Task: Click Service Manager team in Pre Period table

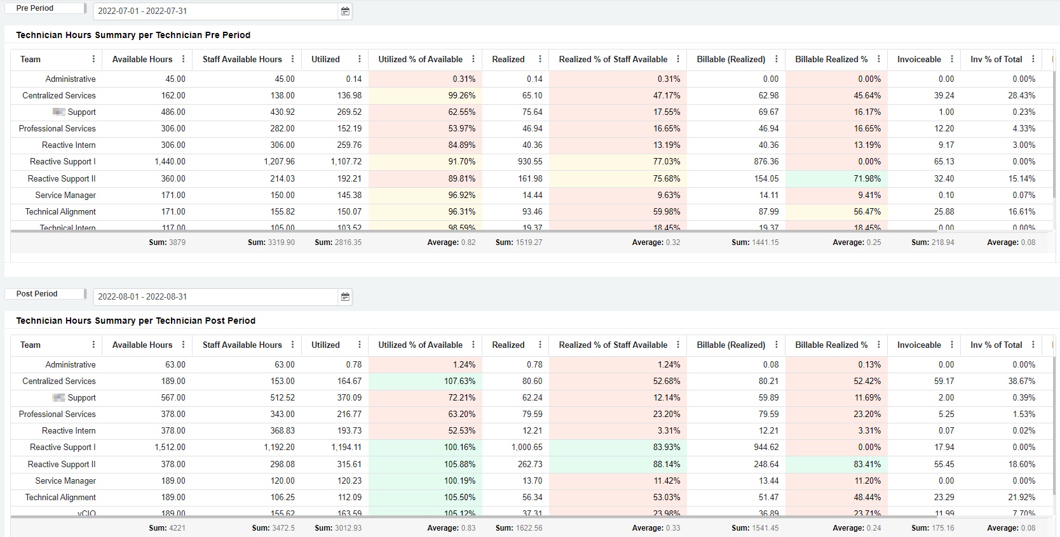Action: tap(65, 195)
